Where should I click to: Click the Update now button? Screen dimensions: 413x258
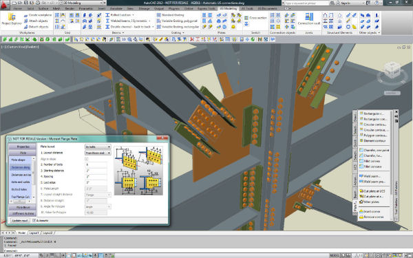point(20,220)
